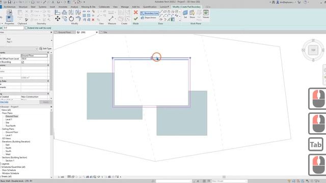The image size is (326, 183).
Task: Open the Massing & Site ribbon tab
Action: coord(88,7)
